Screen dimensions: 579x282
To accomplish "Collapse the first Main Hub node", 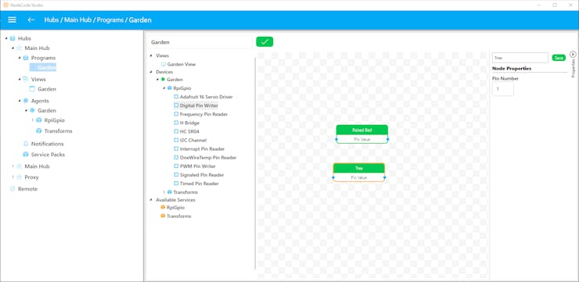I will coord(13,48).
